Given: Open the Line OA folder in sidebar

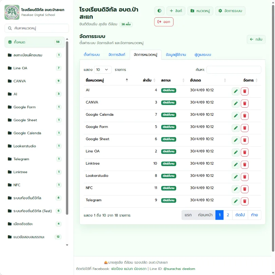Looking at the screenshot, I should click(35, 68).
